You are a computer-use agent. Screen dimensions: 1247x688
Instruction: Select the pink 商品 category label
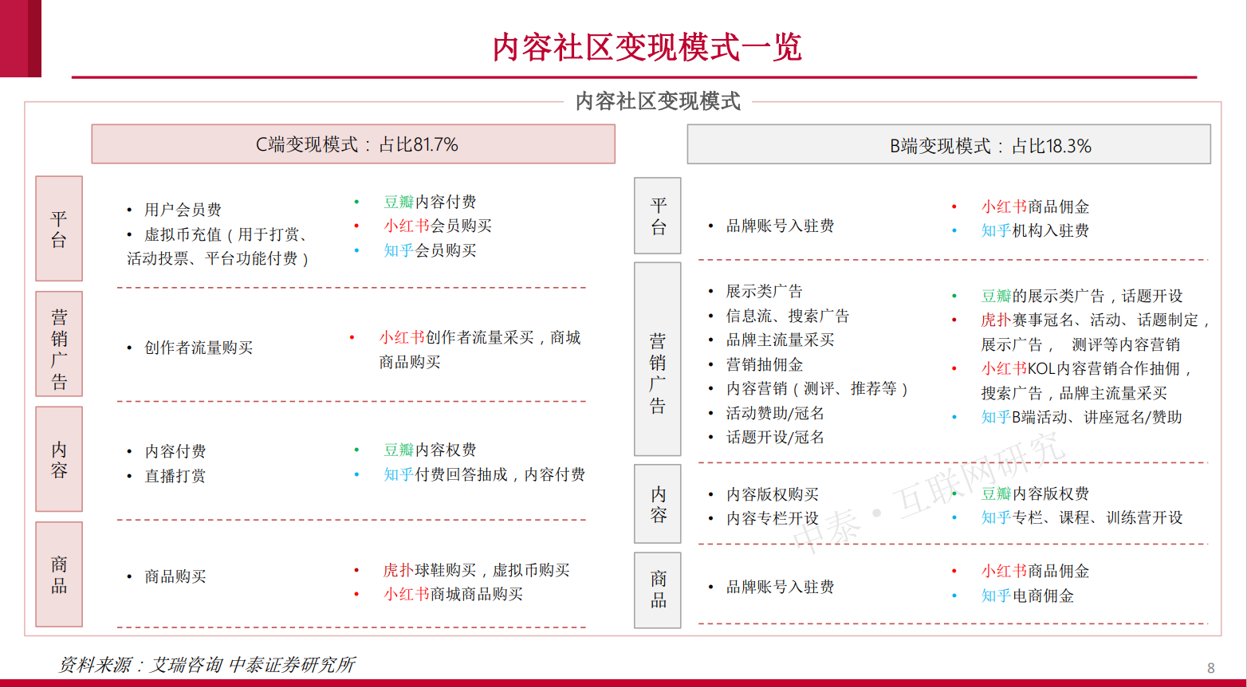pos(59,575)
